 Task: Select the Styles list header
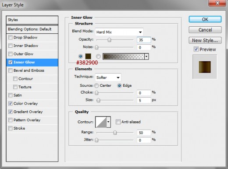tap(32, 20)
